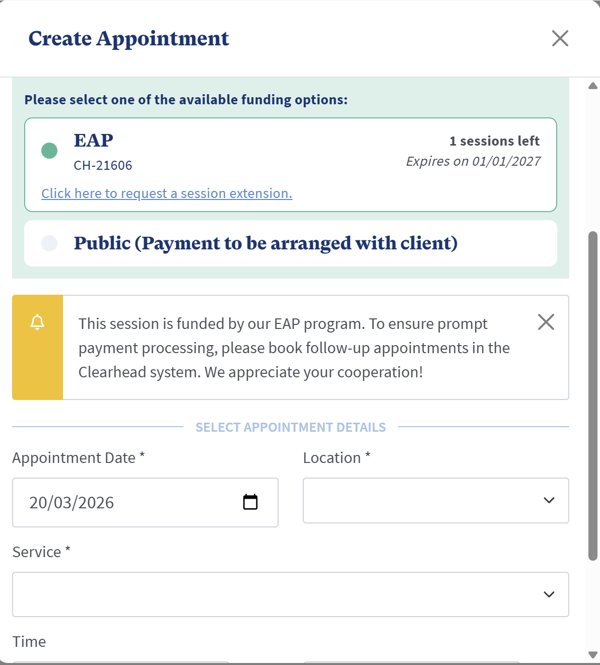The image size is (600, 665).
Task: Click the scrollbar up arrow
Action: 593,86
